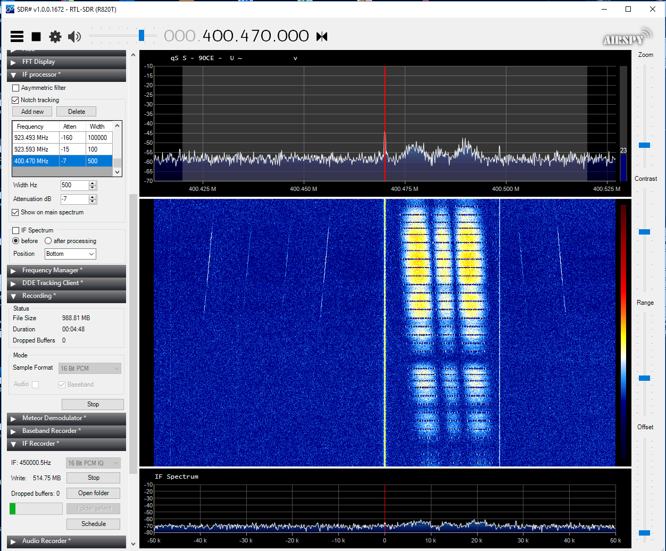Select the 400.470 MHz notch row
666x551 pixels.
[63, 161]
